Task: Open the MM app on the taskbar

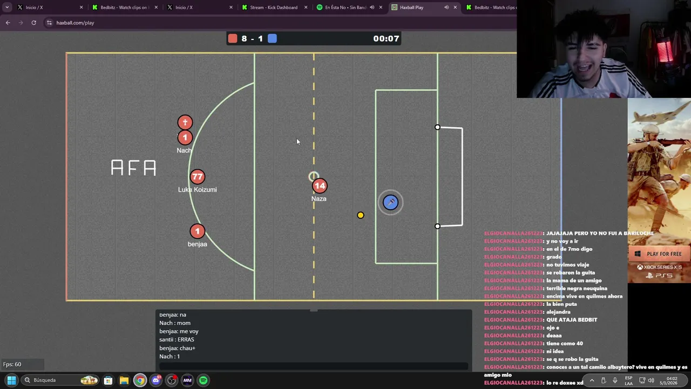Action: pyautogui.click(x=187, y=380)
